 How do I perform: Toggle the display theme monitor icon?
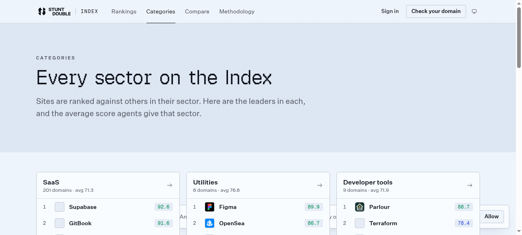coord(474,11)
